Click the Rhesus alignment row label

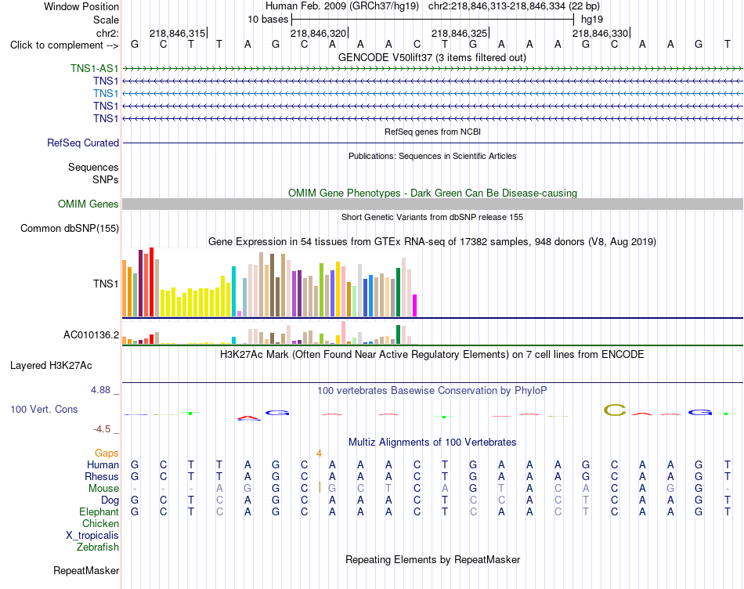click(102, 476)
